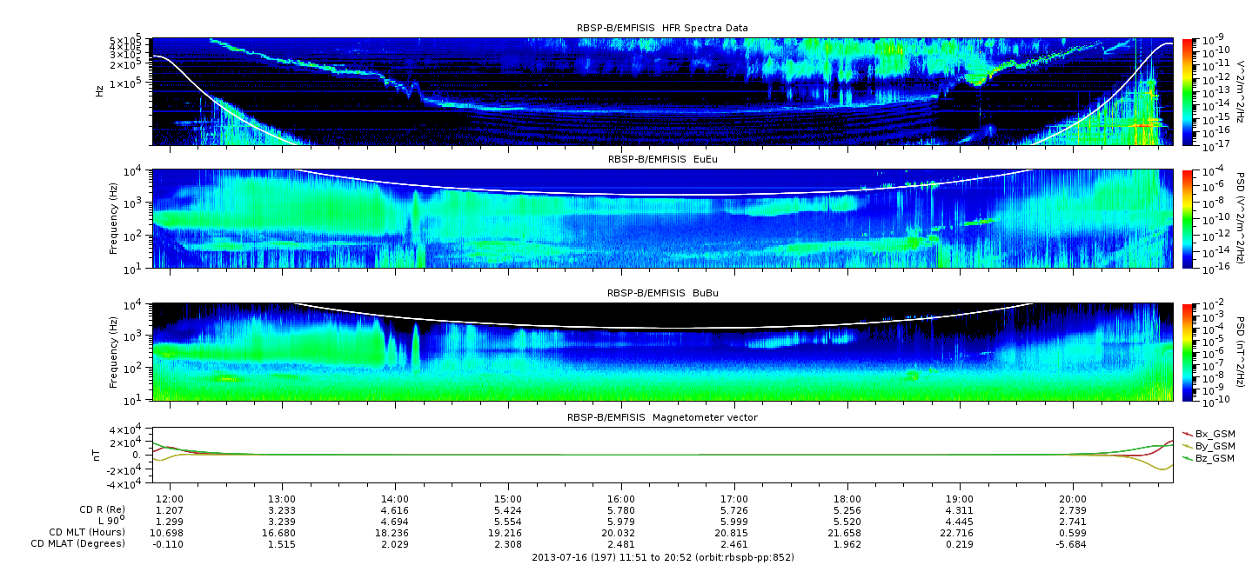Viewport: 1259px width, 572px height.
Task: Click the RBSP-B/EMFISIS EuEu panel title
Action: [661, 160]
